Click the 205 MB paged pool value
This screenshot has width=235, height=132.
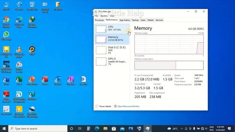(x=140, y=97)
